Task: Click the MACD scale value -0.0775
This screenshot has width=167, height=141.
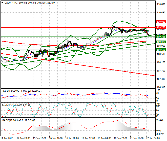Action: tap(160, 134)
